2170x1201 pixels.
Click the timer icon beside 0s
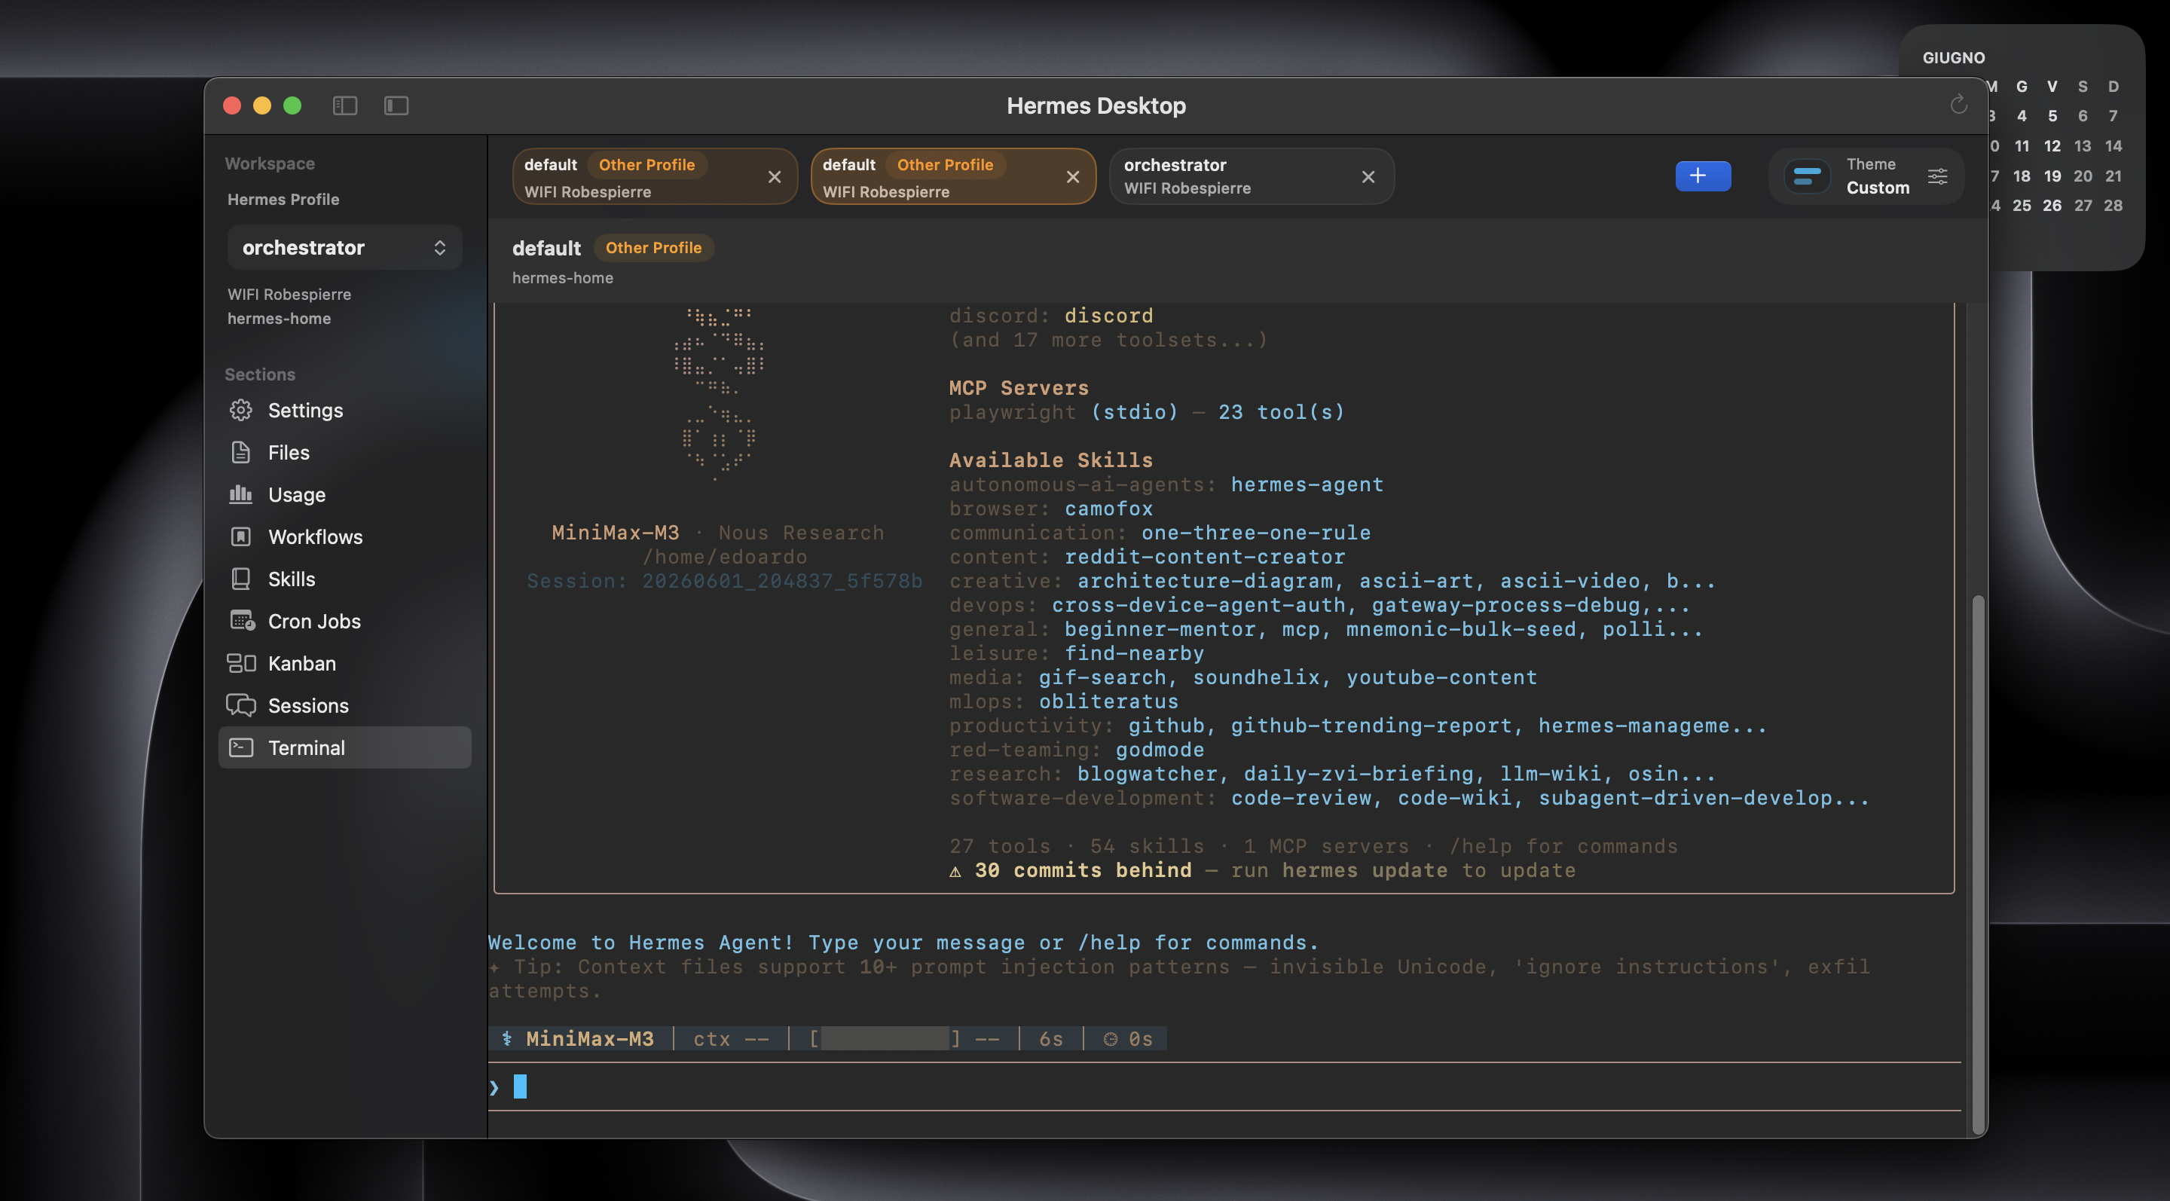(1111, 1039)
